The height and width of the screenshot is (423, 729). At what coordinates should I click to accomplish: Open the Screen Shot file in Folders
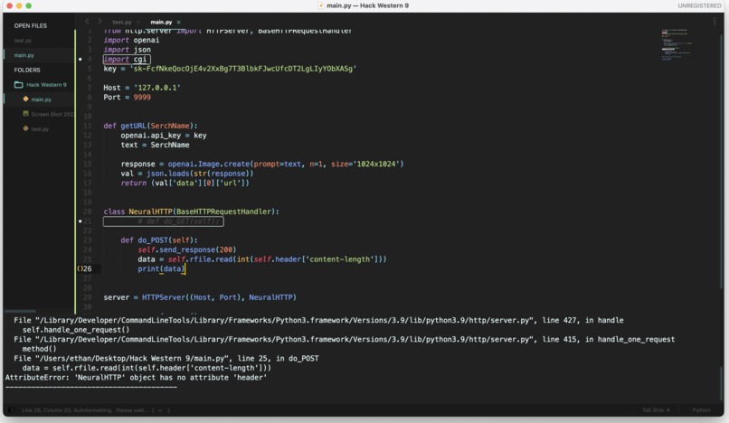tap(52, 115)
